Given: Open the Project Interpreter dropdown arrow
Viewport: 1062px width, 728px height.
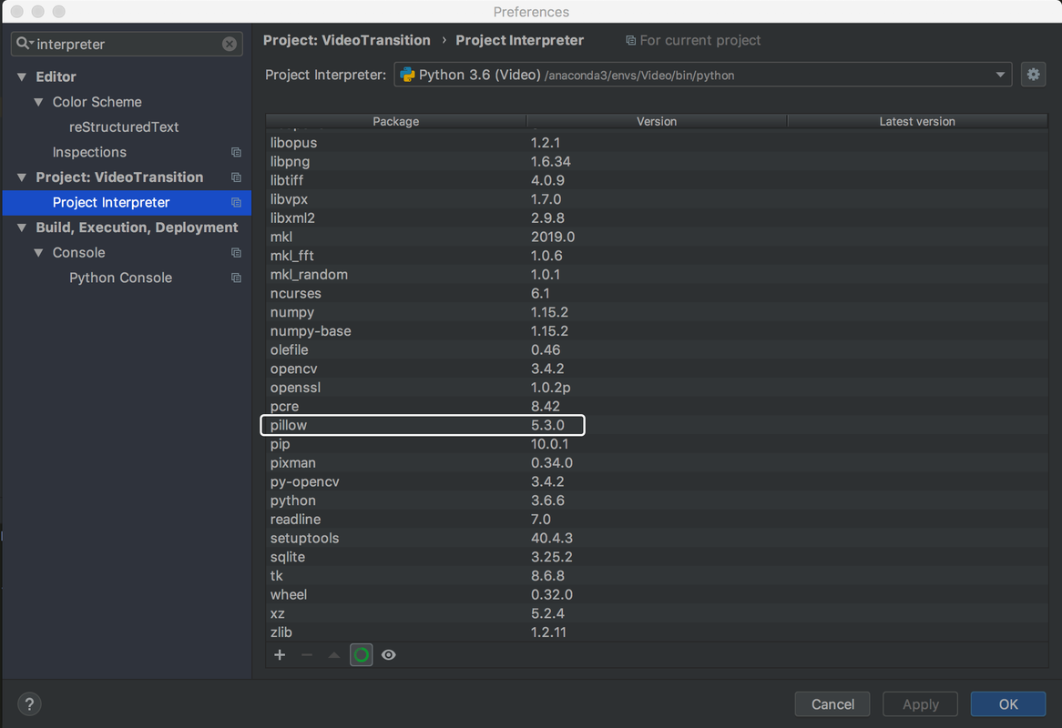Looking at the screenshot, I should 1000,75.
